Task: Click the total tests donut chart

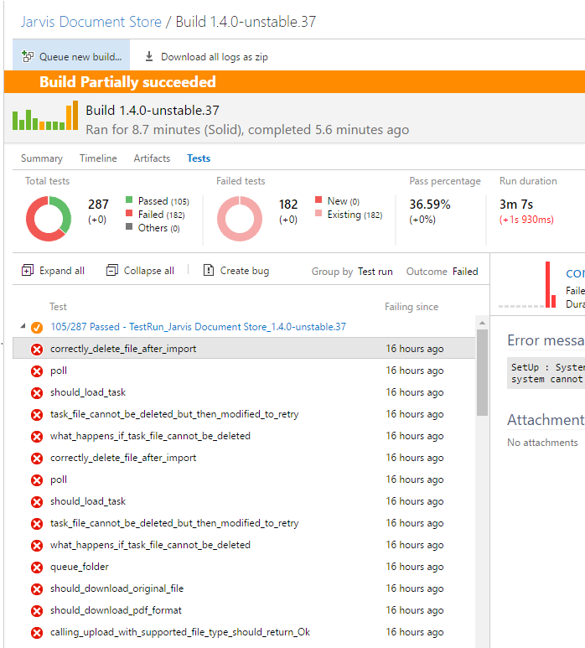Action: pos(49,219)
